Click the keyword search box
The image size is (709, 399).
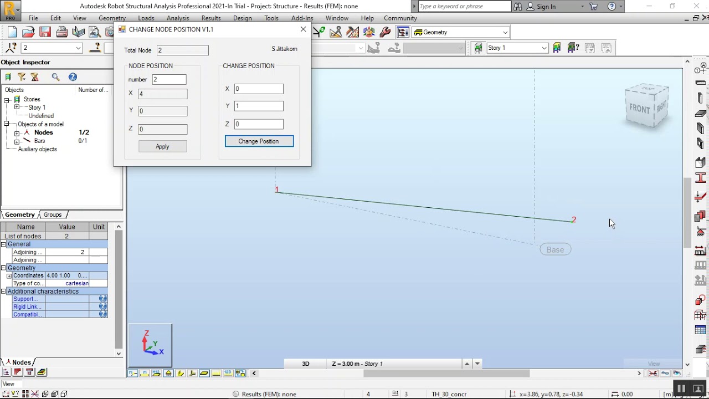pos(464,6)
